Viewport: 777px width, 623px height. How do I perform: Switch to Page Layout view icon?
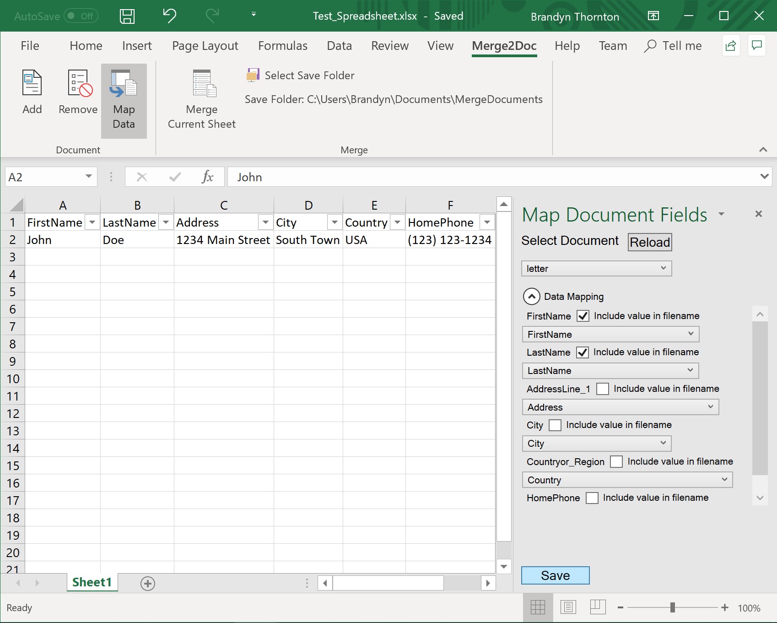(568, 607)
